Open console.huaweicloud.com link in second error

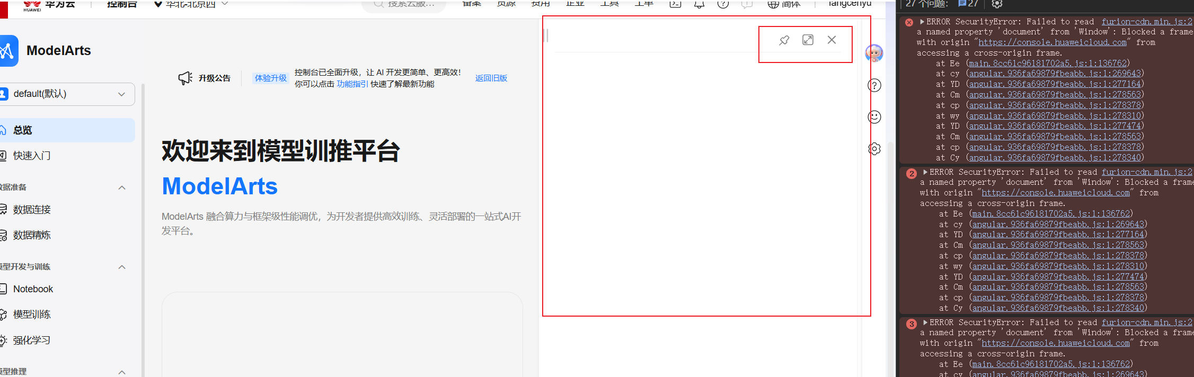[x=1056, y=193]
